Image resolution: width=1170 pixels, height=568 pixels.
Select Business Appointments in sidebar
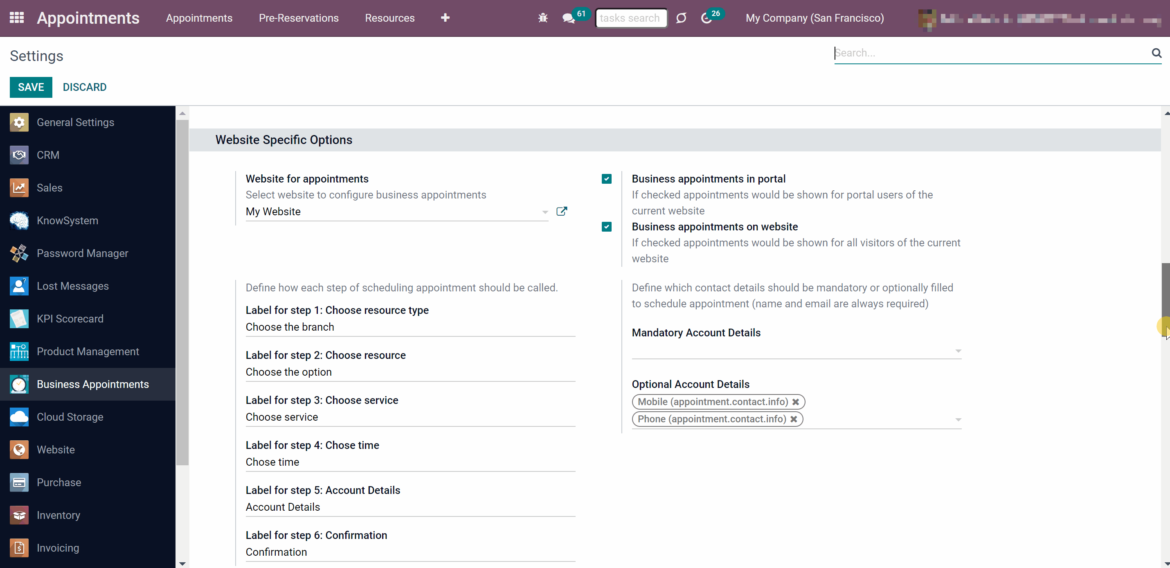point(88,384)
